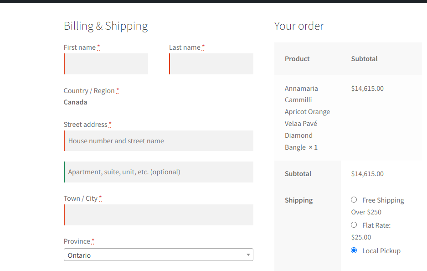Click the Town / City input field
The height and width of the screenshot is (271, 427).
point(159,215)
